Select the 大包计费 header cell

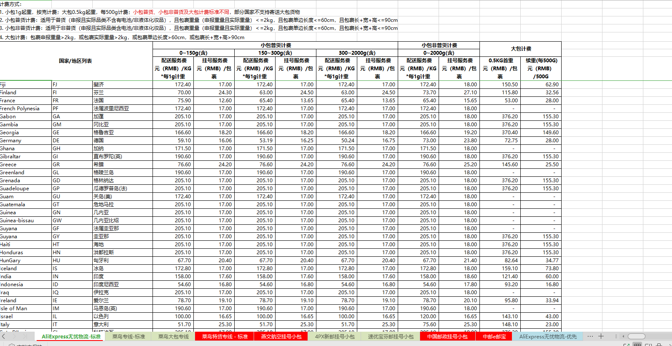521,49
